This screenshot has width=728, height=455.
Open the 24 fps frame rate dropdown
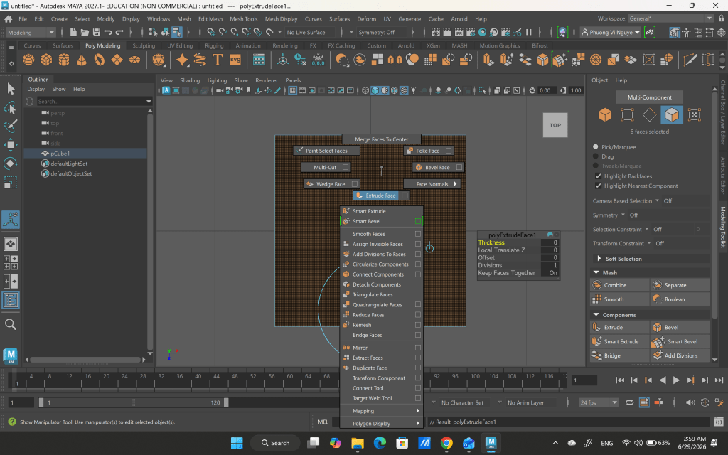(x=599, y=402)
